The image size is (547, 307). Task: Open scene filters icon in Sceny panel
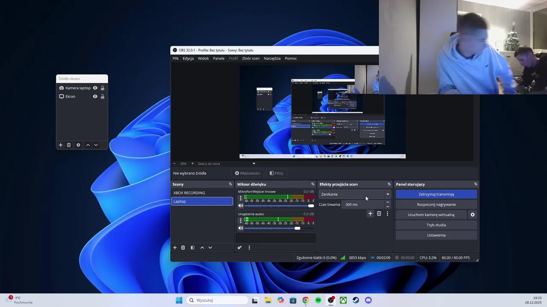click(x=192, y=248)
